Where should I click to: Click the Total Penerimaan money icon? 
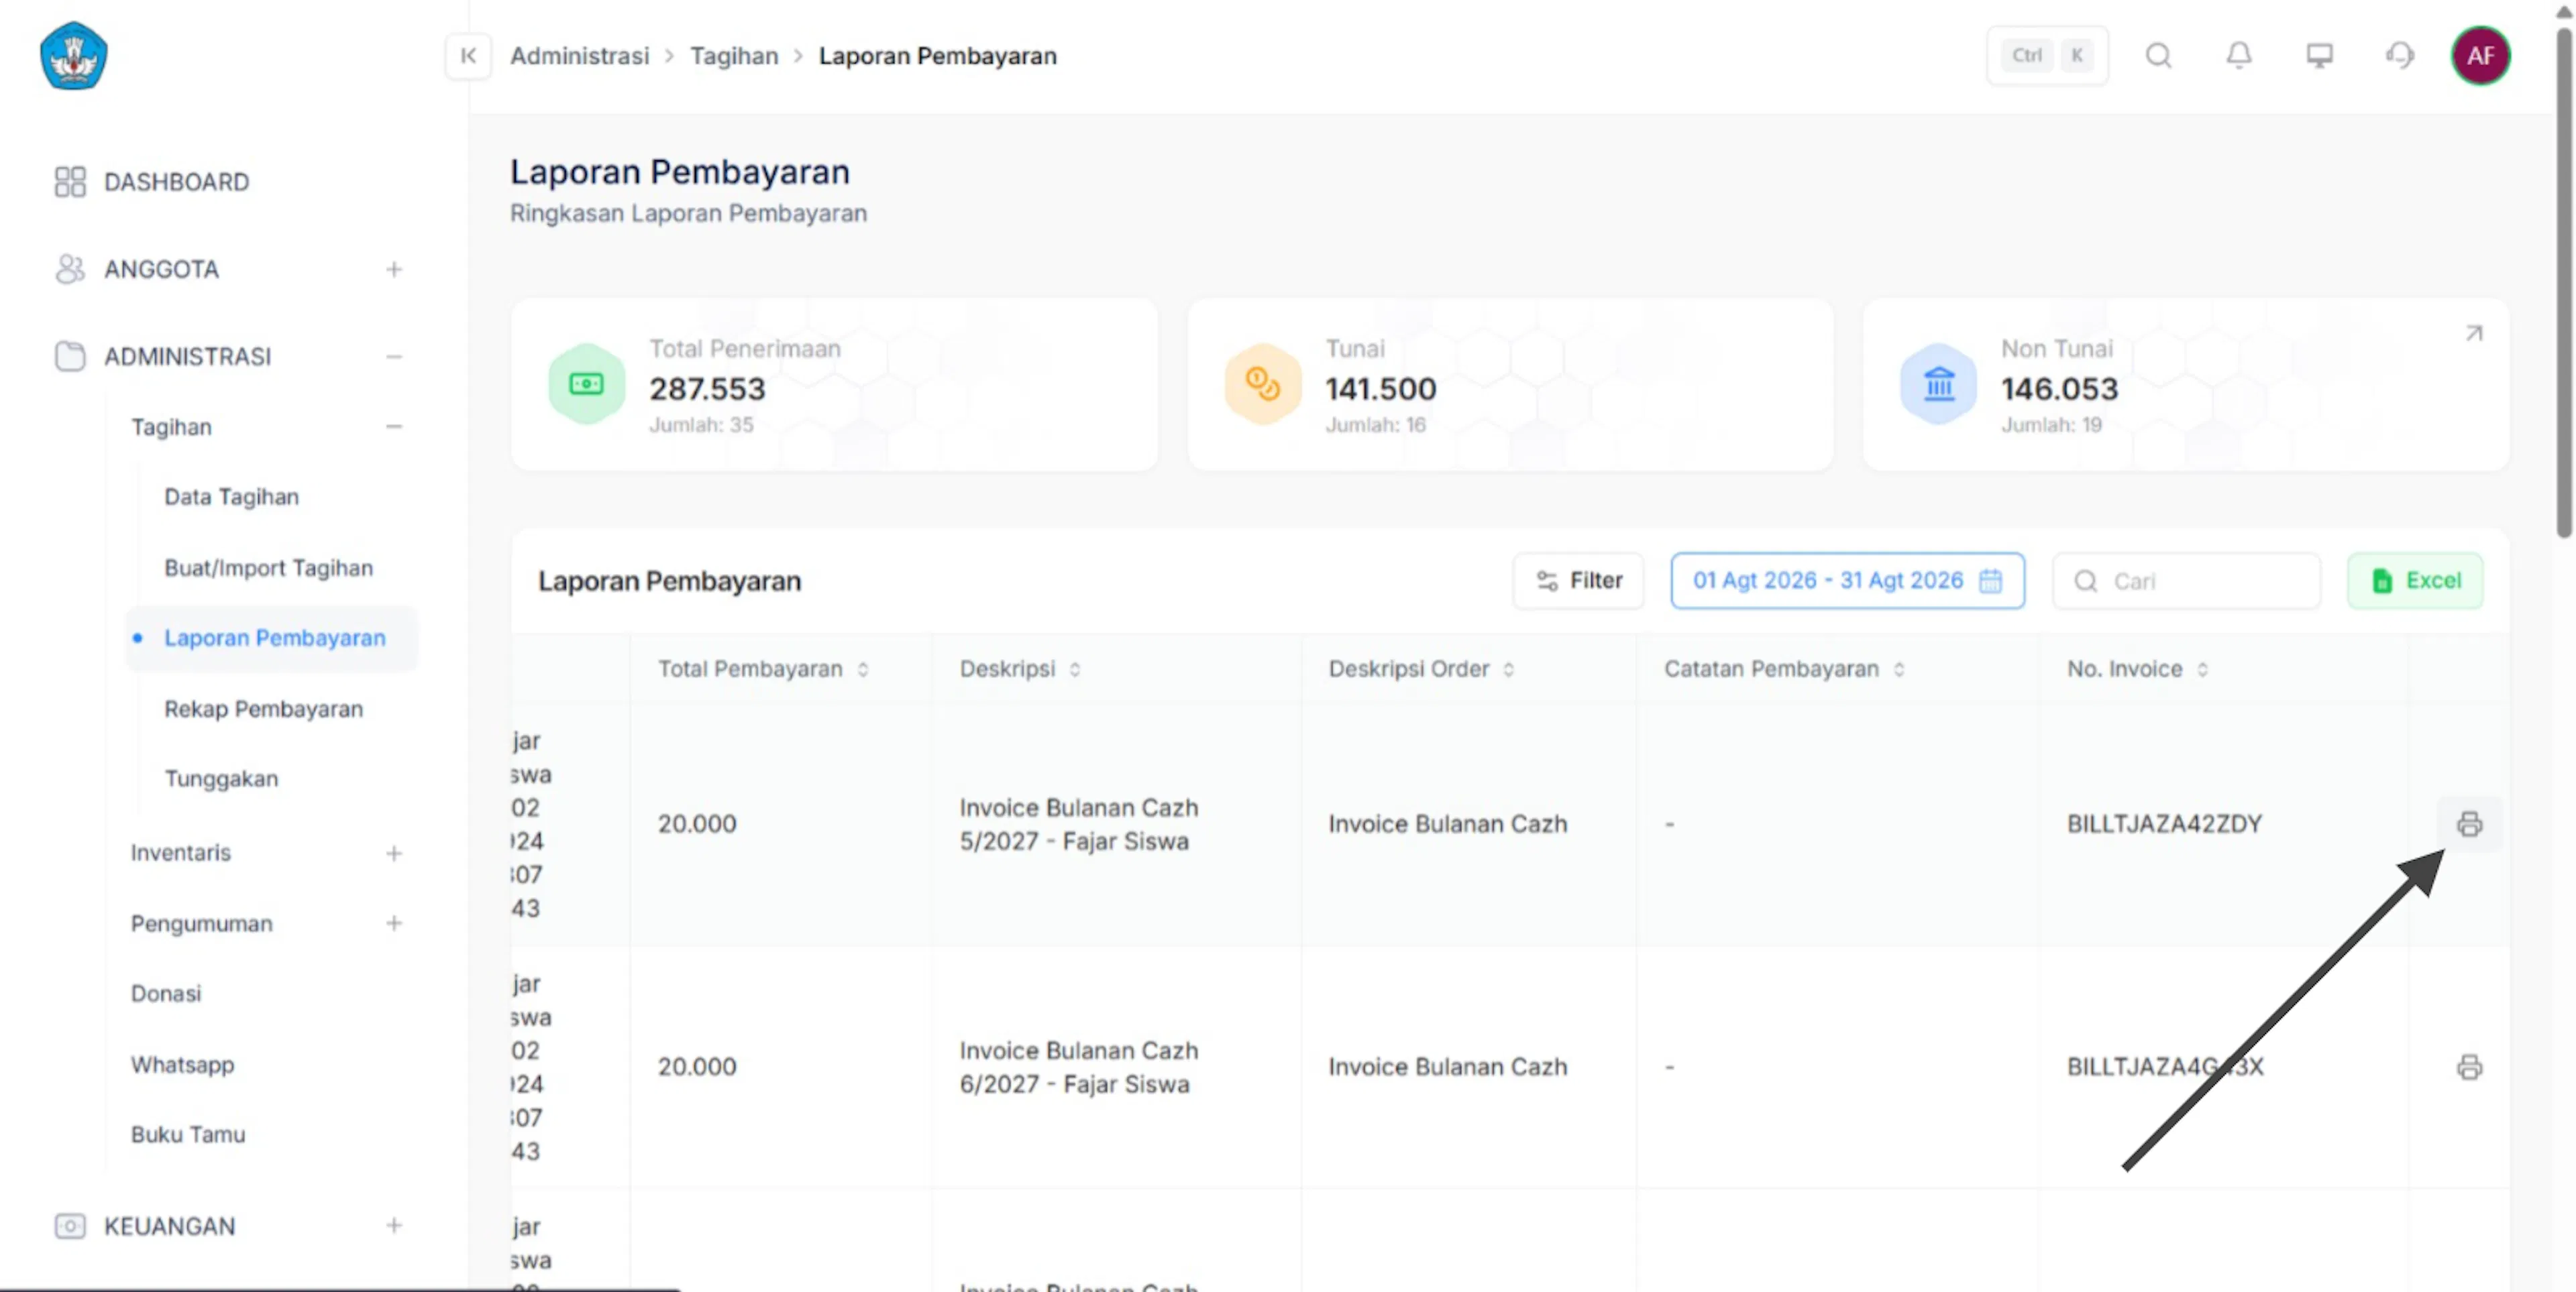(586, 385)
